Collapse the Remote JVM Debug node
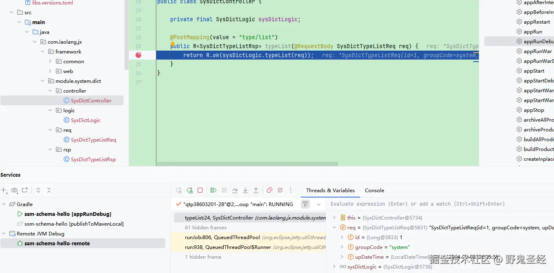The height and width of the screenshot is (273, 554). 4,233
